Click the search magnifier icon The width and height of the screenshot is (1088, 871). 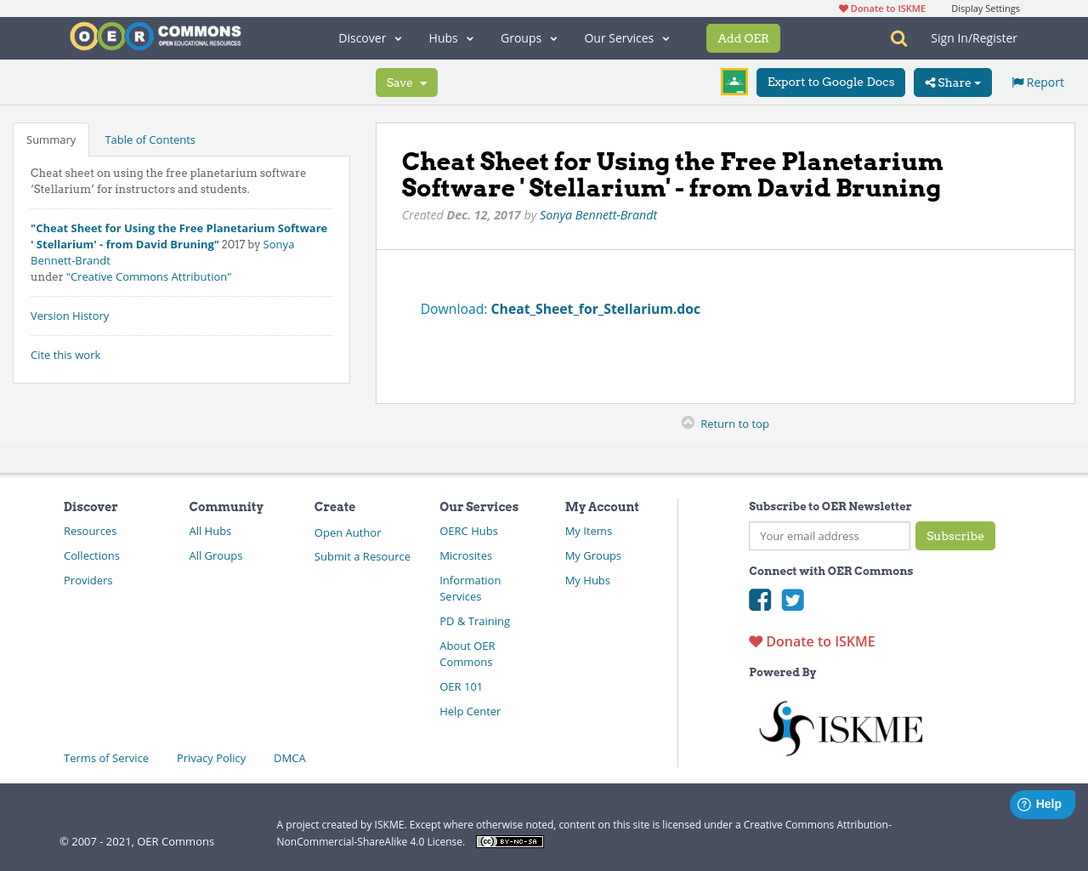click(898, 38)
